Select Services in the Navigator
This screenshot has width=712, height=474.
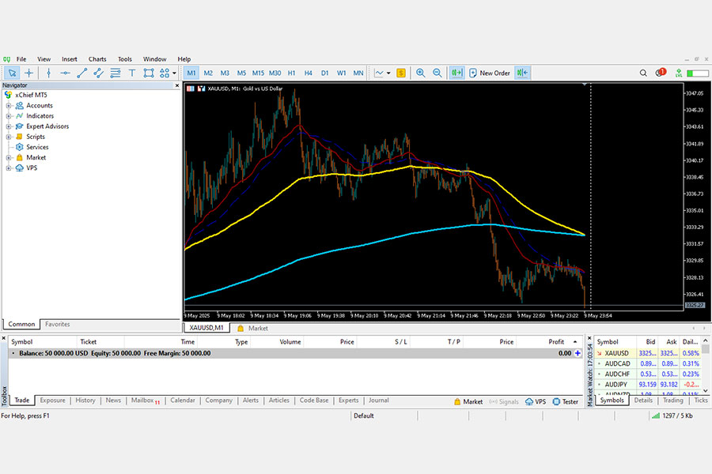pyautogui.click(x=37, y=147)
